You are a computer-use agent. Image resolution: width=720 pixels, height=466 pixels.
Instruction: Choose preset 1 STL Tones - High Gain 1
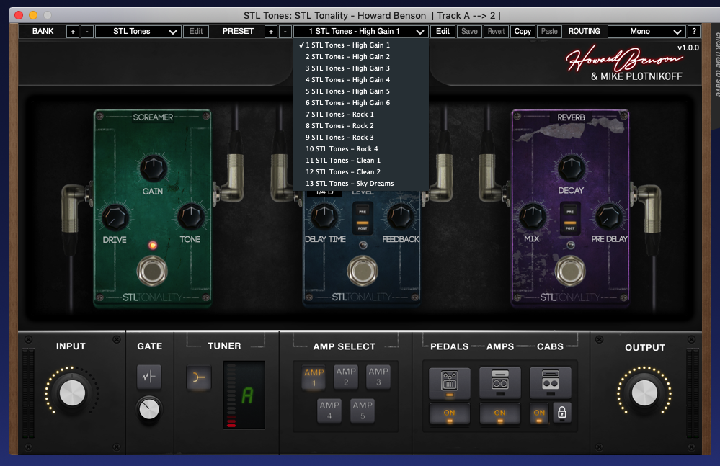click(x=361, y=45)
